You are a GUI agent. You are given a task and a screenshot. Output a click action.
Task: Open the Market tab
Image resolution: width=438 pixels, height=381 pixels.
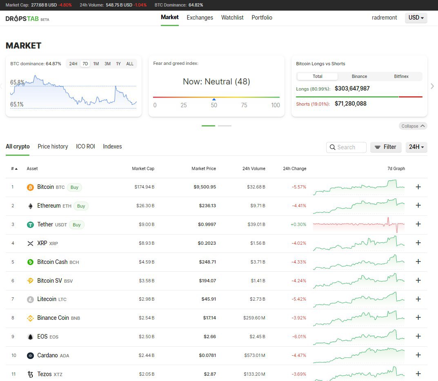pyautogui.click(x=169, y=17)
